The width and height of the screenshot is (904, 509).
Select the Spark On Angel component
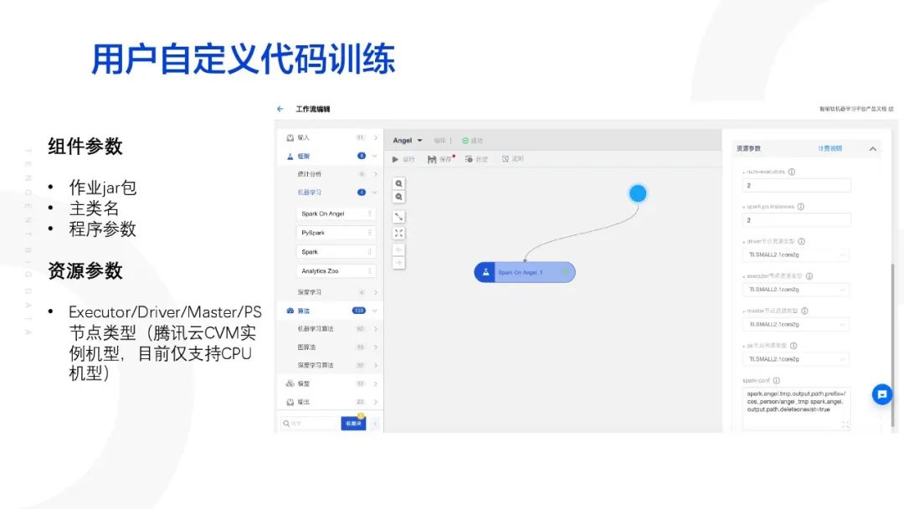click(x=336, y=213)
